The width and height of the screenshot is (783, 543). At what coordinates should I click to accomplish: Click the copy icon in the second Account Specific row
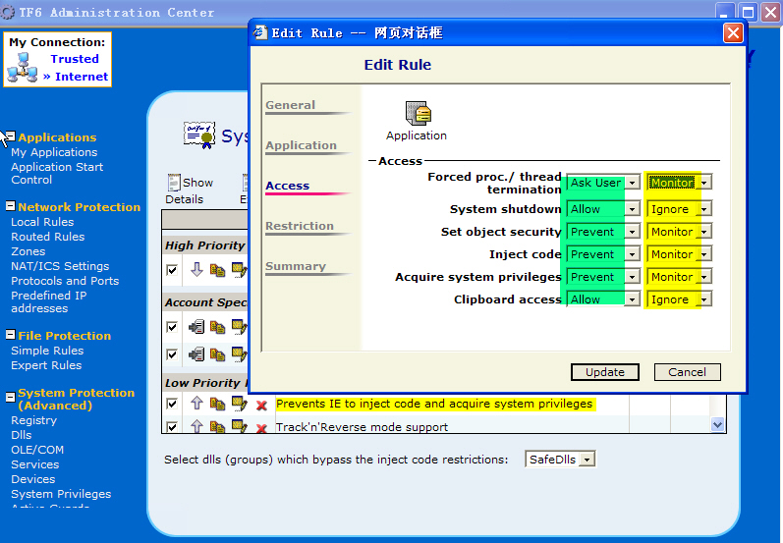coord(217,354)
